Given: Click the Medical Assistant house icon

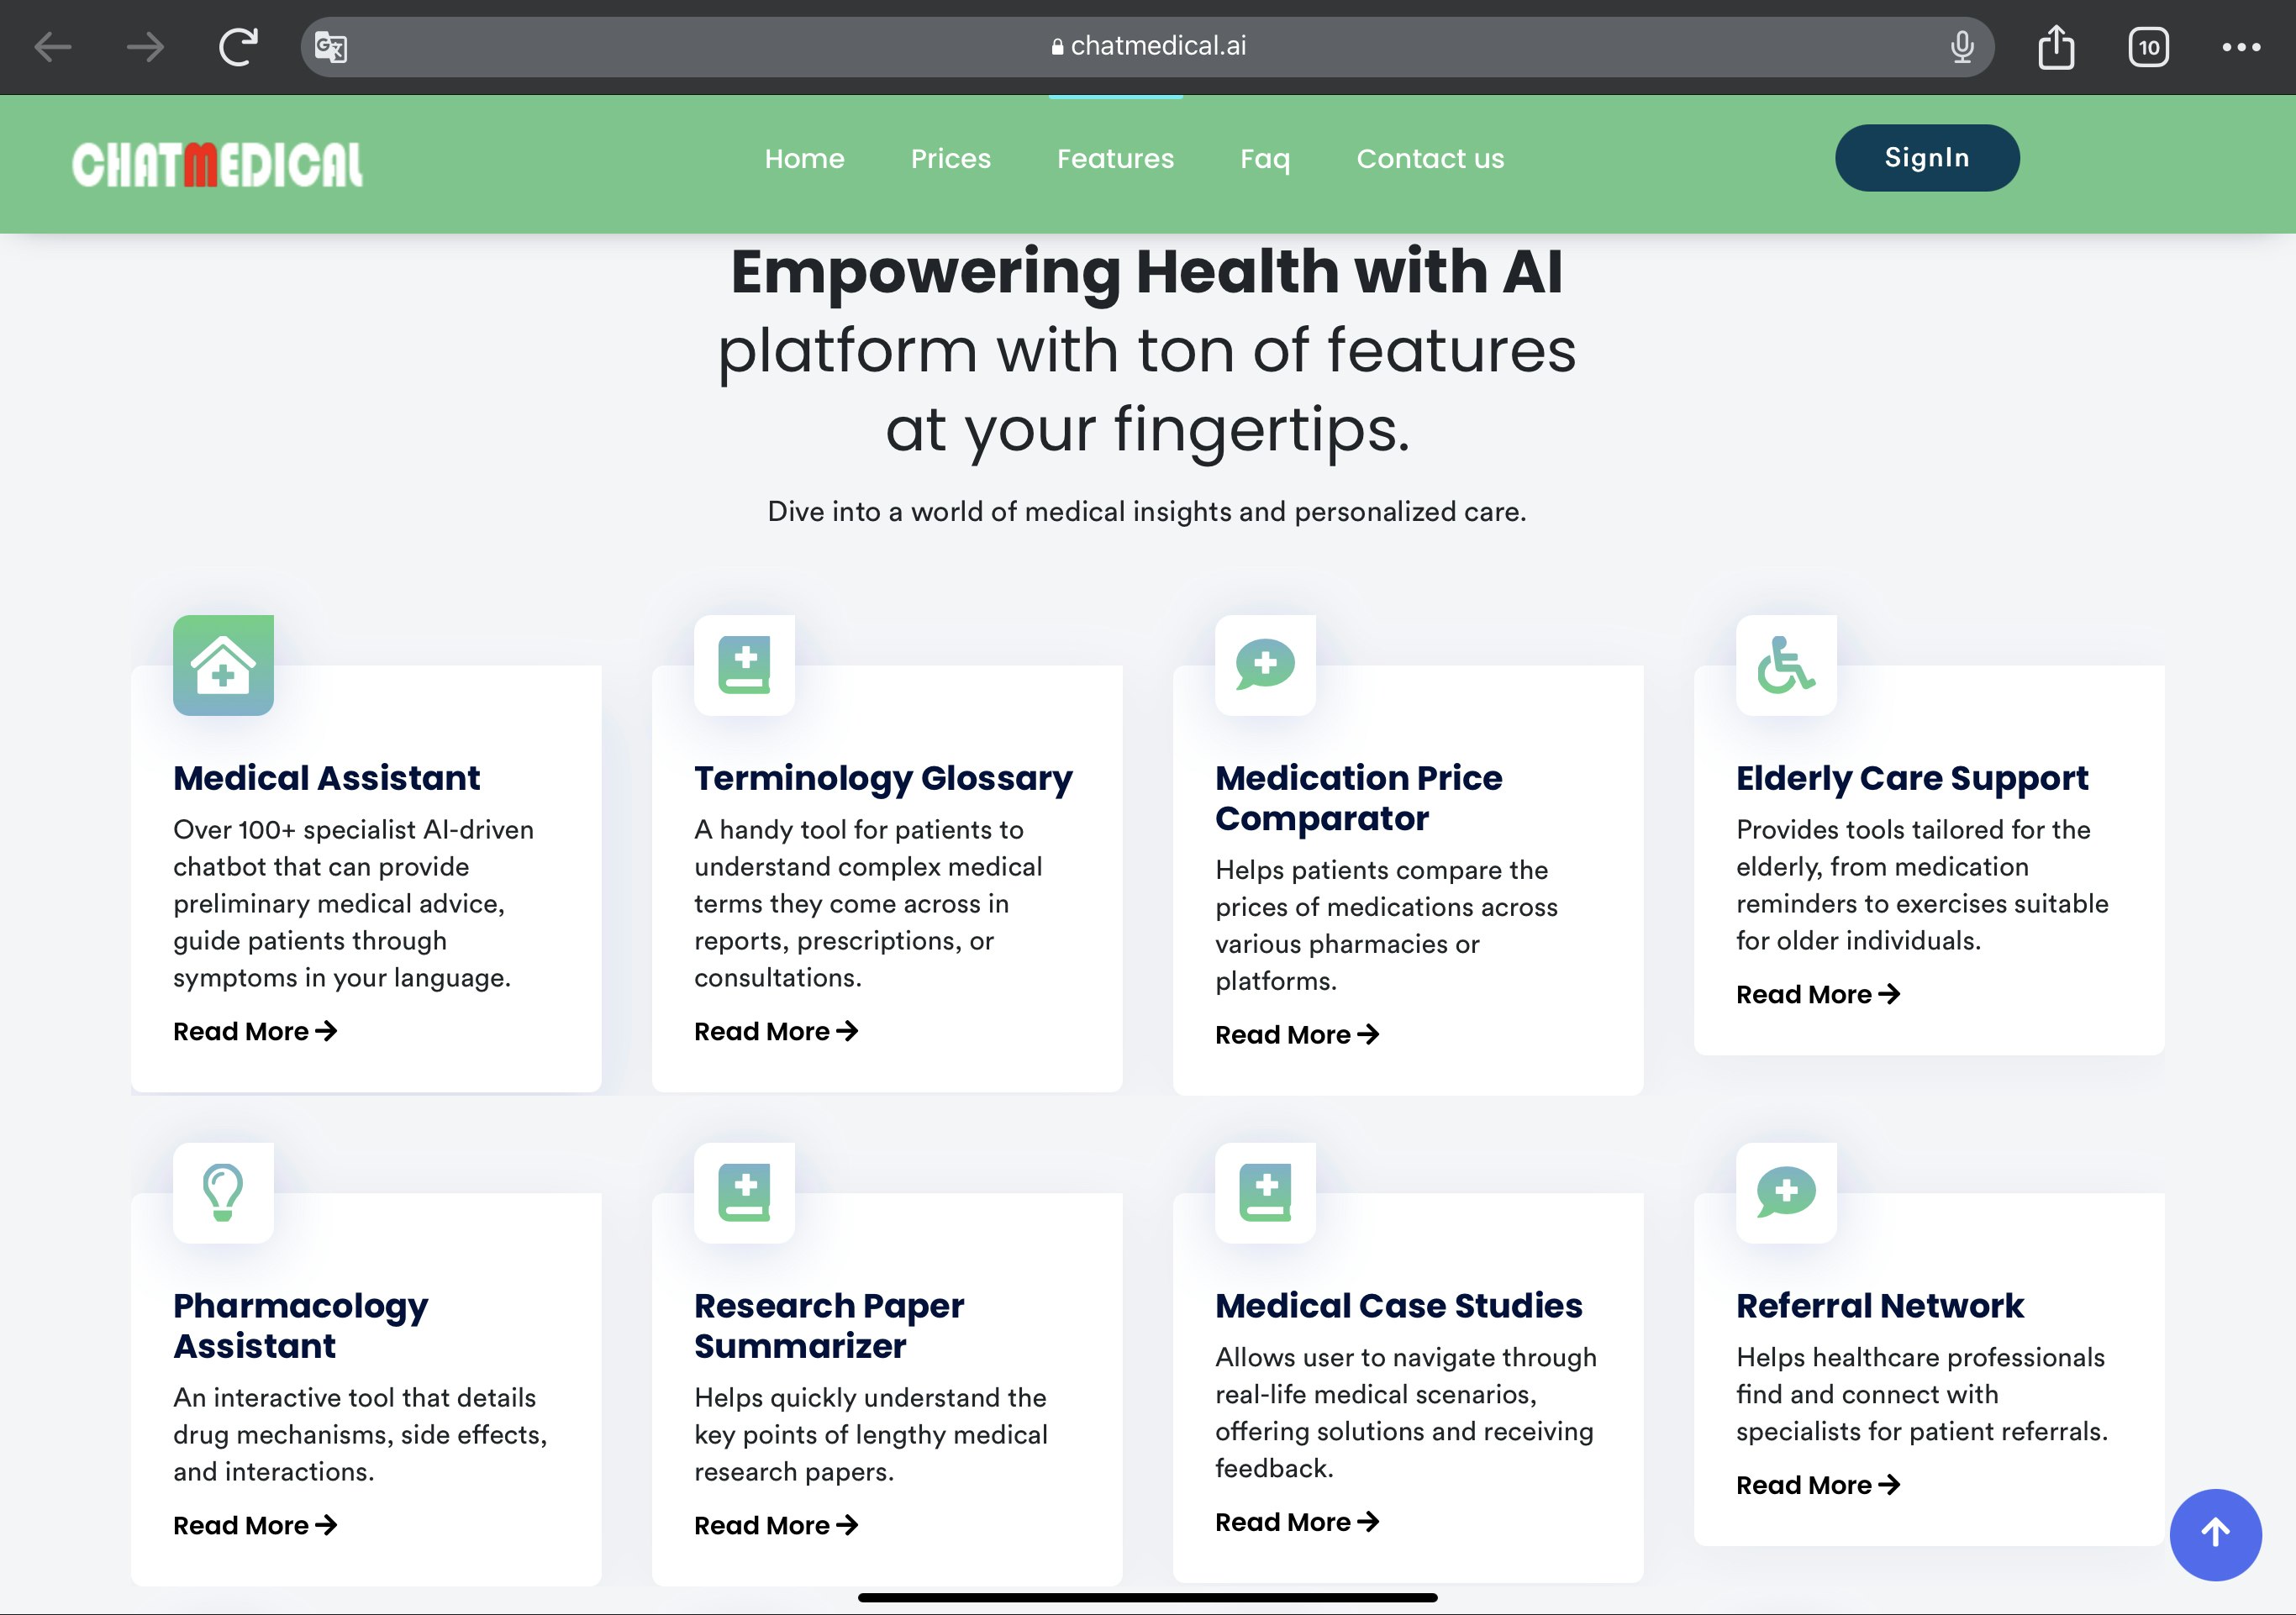Looking at the screenshot, I should tap(223, 665).
